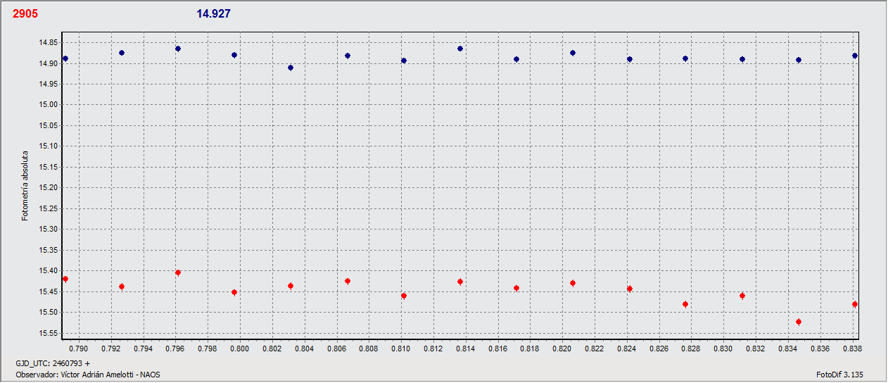Select the lowest blue point near 14.91
Screen dimensions: 888x383
tap(291, 68)
